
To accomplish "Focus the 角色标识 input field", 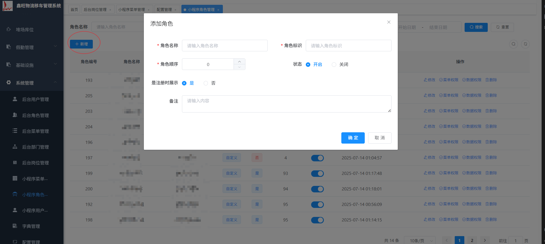I will coord(349,46).
